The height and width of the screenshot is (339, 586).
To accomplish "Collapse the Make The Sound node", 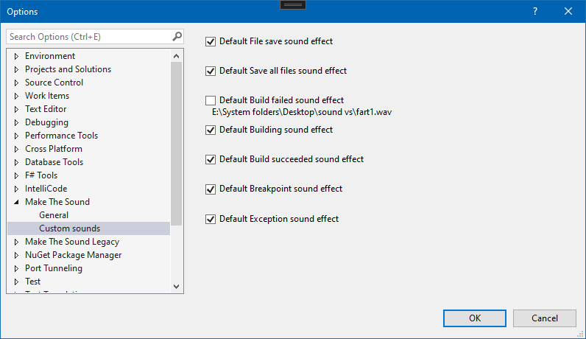I will (x=16, y=202).
